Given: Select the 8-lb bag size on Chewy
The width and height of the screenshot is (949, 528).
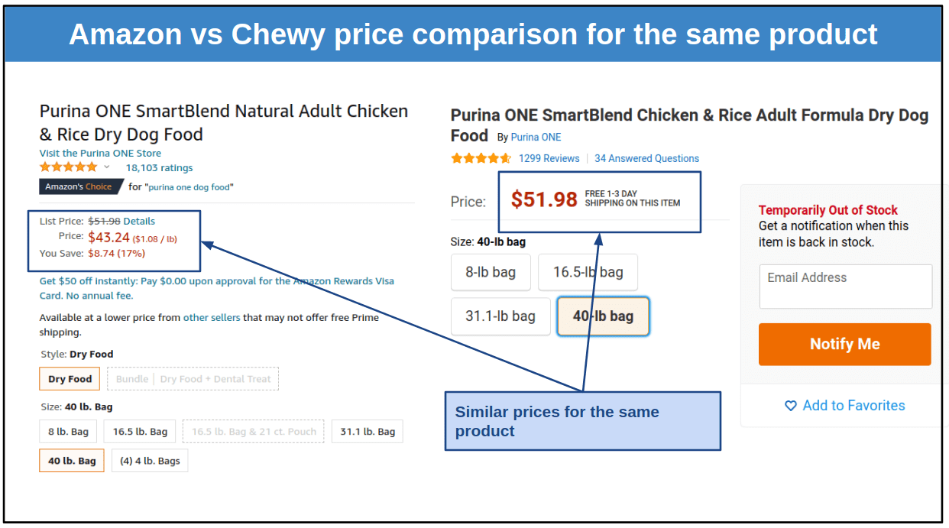Looking at the screenshot, I should click(491, 272).
